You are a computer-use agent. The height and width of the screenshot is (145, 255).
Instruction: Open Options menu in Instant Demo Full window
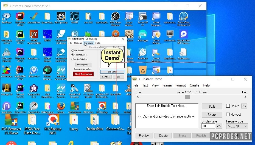point(78,43)
